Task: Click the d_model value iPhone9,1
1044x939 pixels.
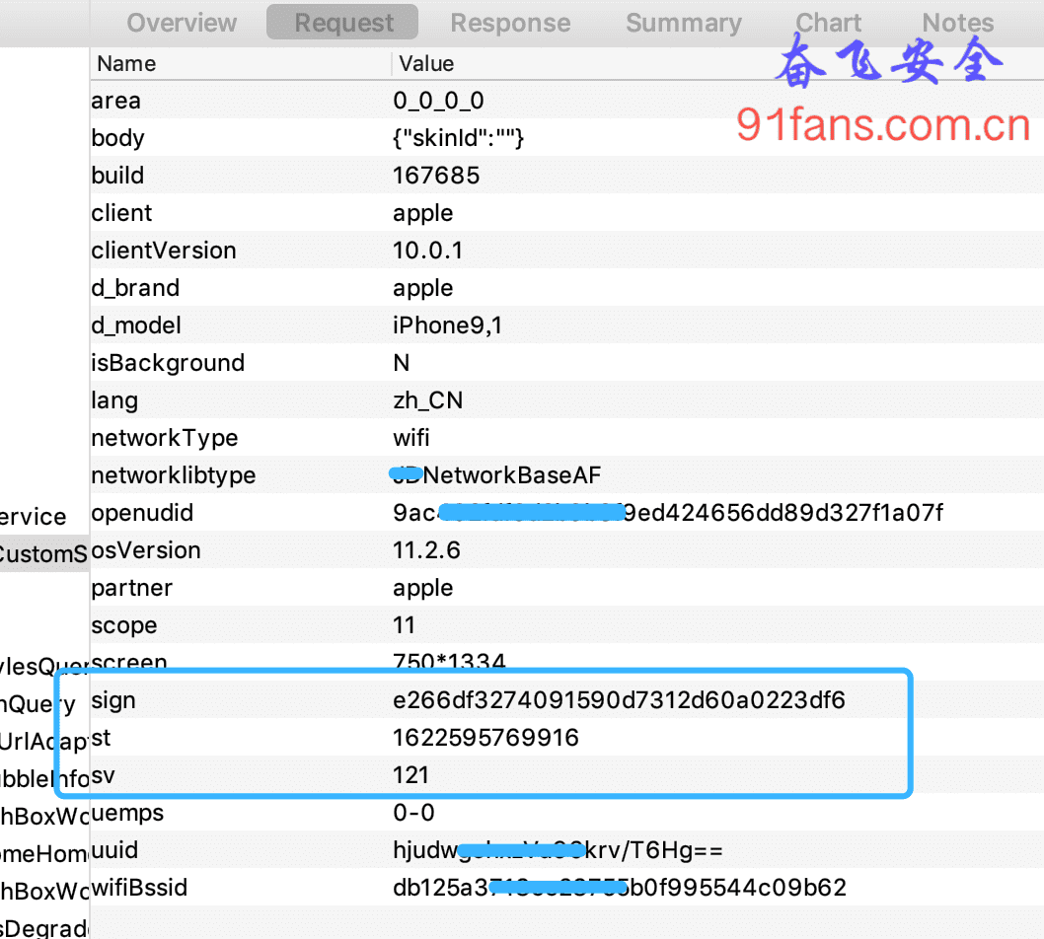Action: click(447, 325)
